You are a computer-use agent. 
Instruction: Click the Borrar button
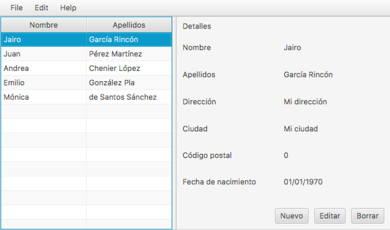[x=367, y=216]
